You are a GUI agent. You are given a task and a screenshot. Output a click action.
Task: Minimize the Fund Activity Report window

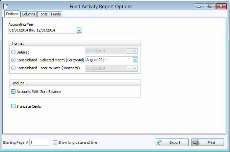(199, 6)
